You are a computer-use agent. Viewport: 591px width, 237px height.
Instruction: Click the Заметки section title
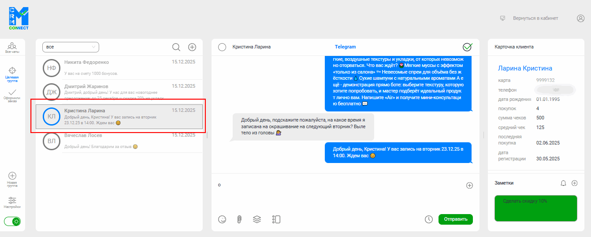504,183
